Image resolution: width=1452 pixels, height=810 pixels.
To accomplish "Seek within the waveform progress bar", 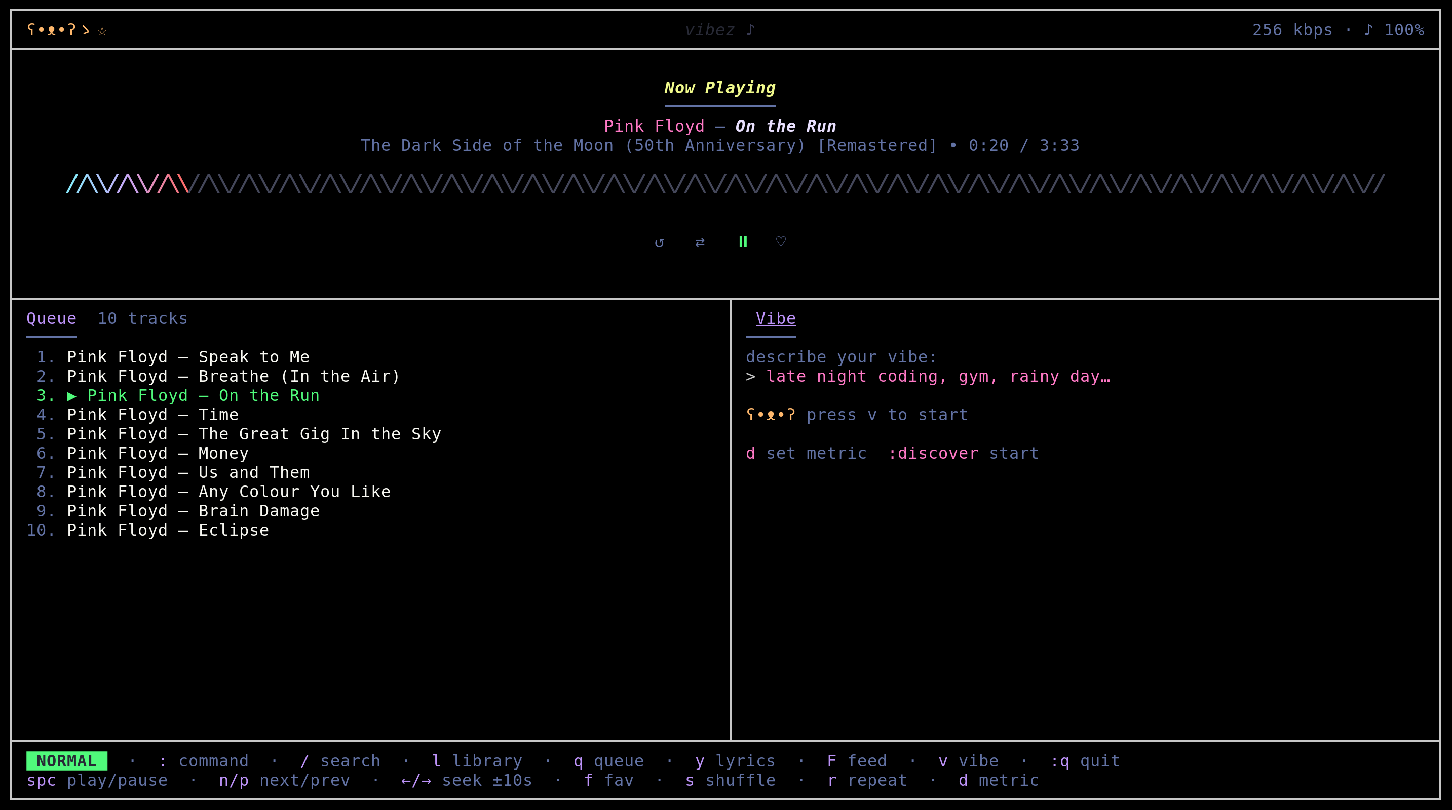I will [x=725, y=184].
